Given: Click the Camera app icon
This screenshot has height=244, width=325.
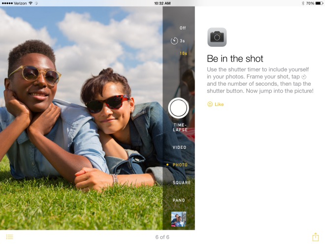Looking at the screenshot, I should 217,37.
